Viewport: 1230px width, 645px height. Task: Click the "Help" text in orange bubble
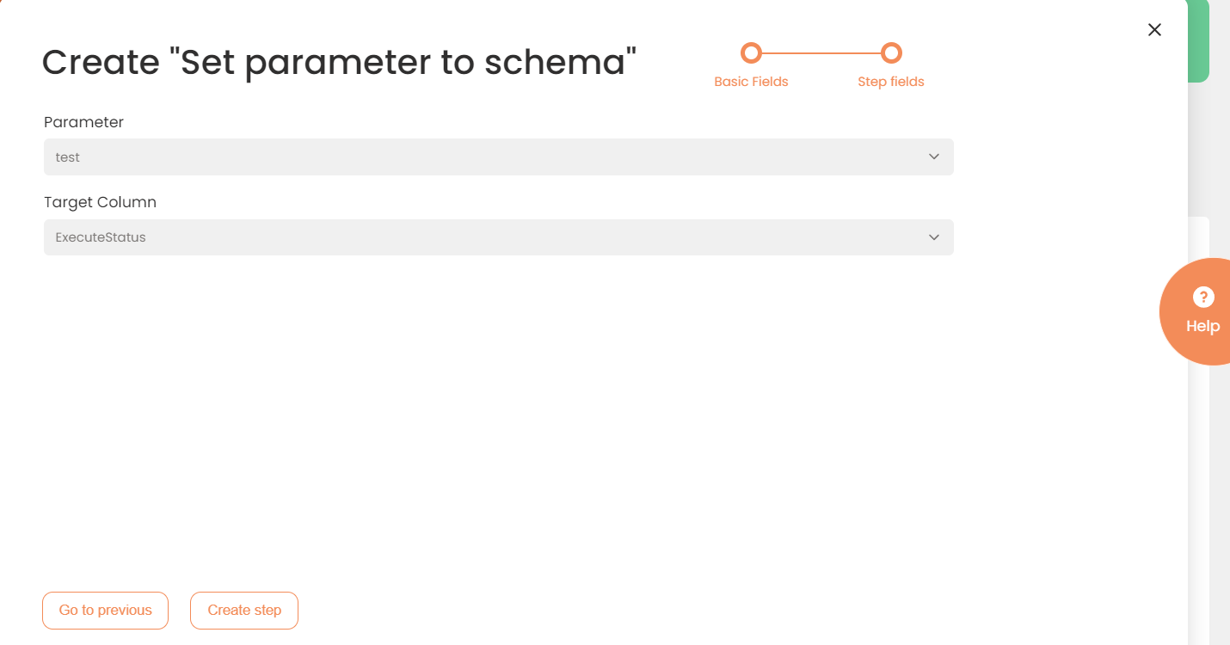pos(1202,327)
